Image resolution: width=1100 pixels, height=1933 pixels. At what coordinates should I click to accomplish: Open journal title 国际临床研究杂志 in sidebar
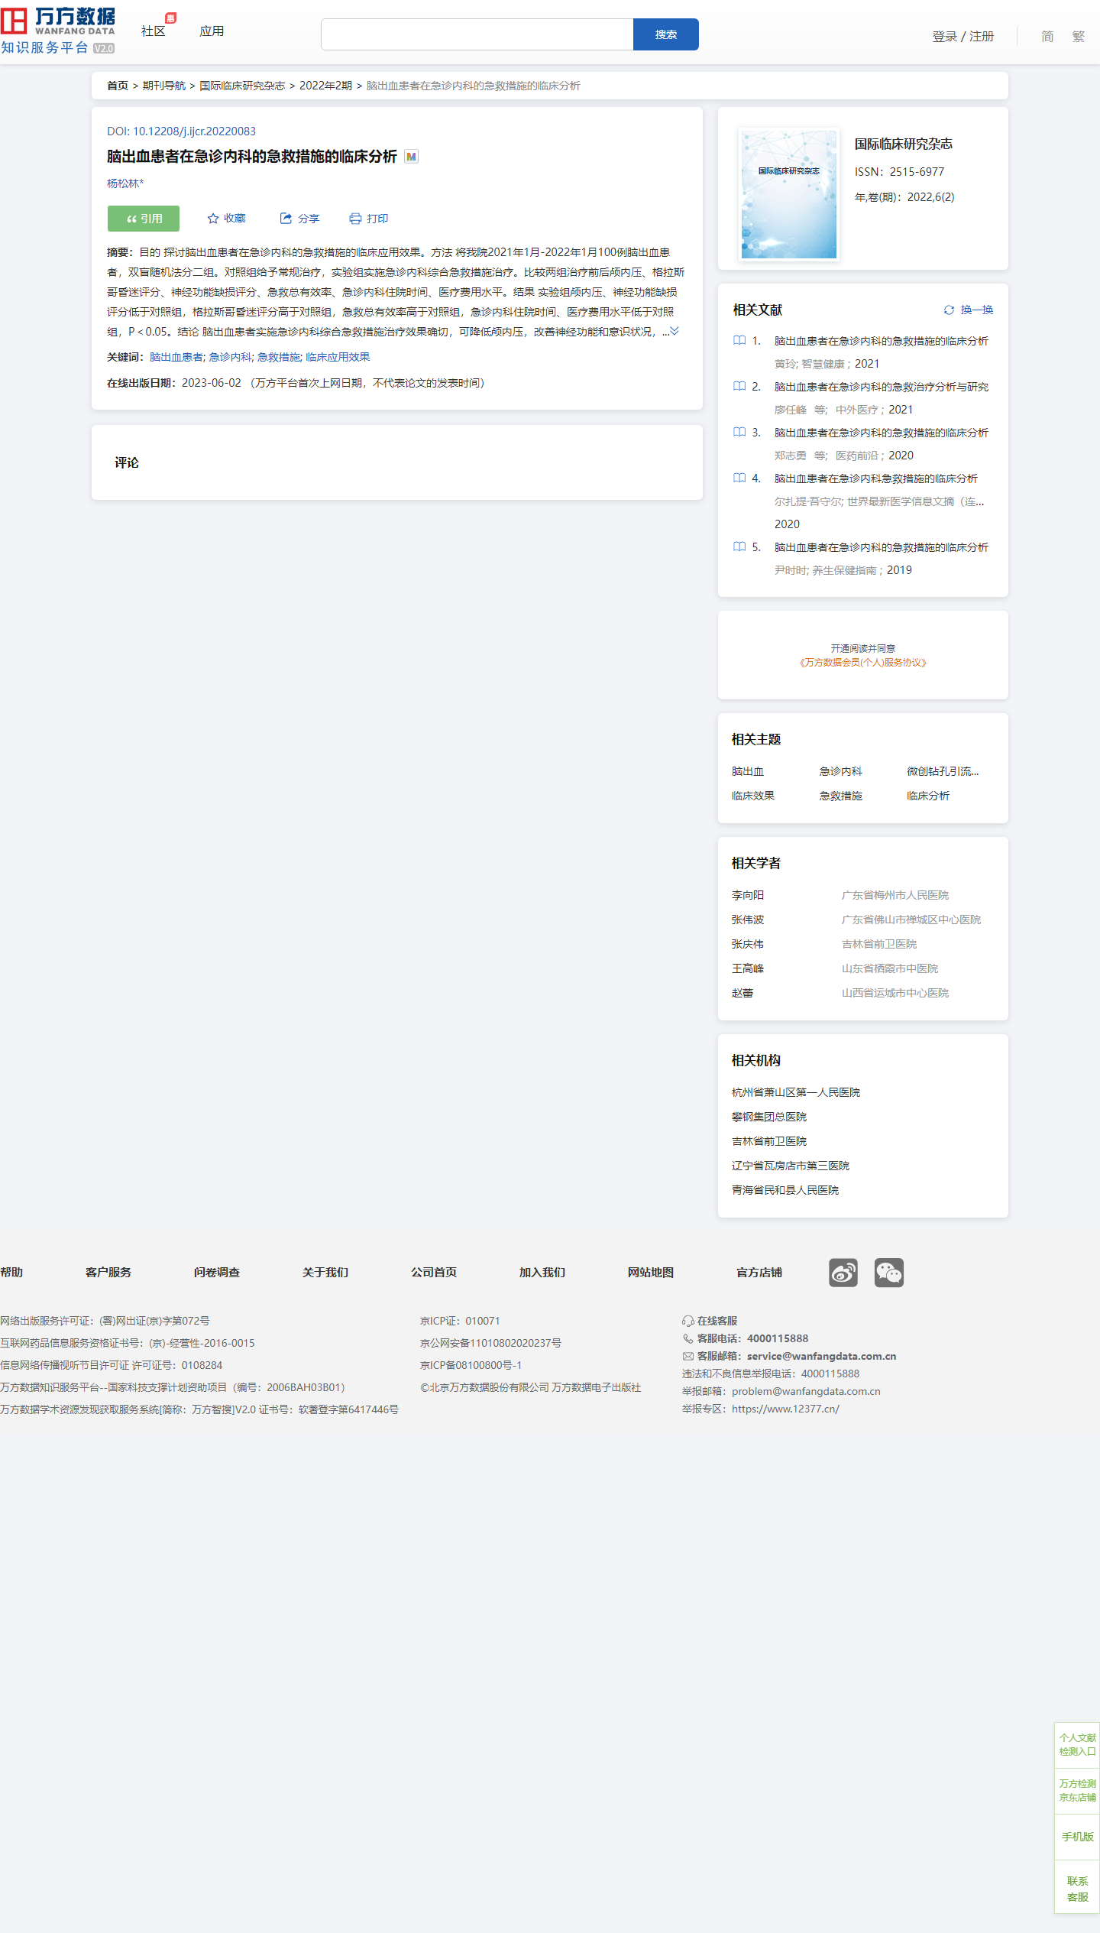[903, 144]
